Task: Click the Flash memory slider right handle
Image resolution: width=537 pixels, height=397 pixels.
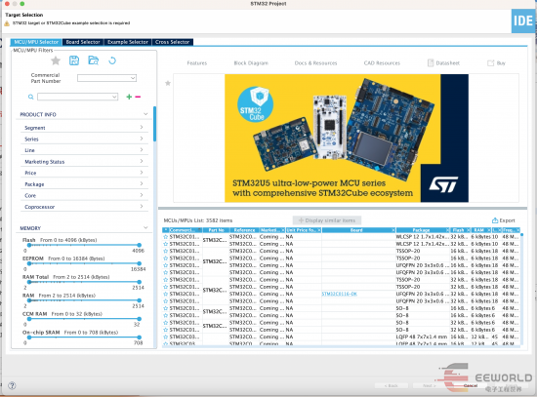Action: pyautogui.click(x=139, y=245)
